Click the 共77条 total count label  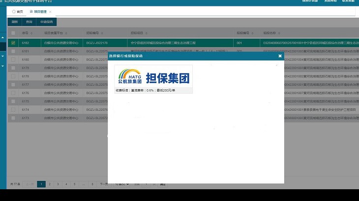(15, 184)
